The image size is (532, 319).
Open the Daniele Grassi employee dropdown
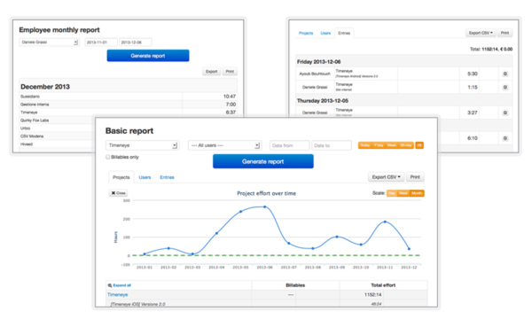(49, 43)
